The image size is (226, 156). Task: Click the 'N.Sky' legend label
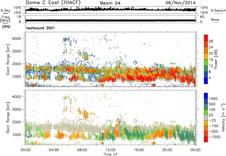tap(5, 10)
